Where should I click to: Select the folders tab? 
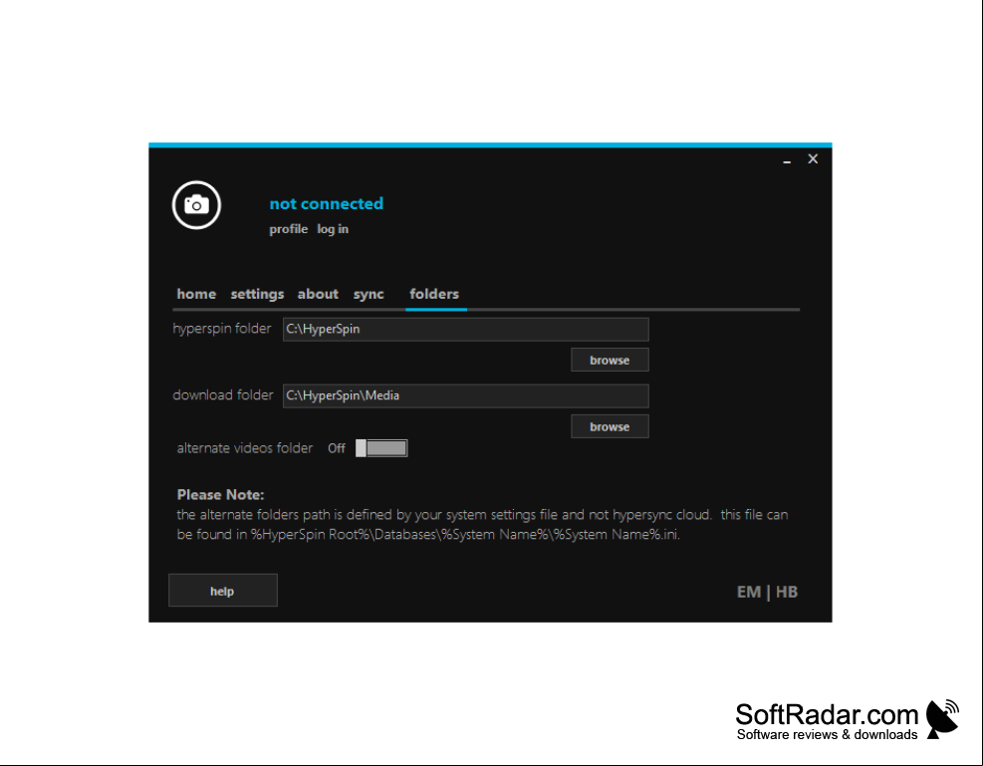pos(434,294)
